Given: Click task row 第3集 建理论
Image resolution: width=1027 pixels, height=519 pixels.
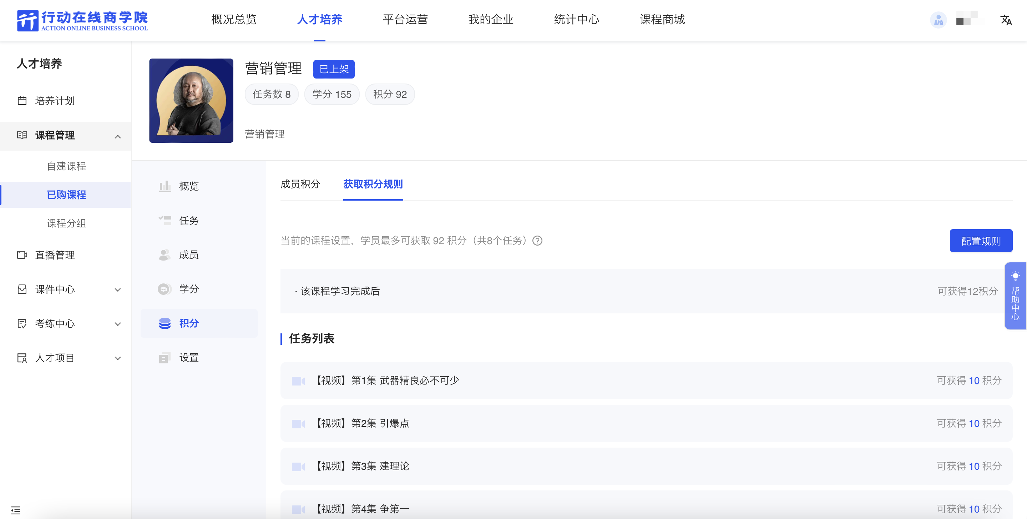Looking at the screenshot, I should tap(646, 466).
